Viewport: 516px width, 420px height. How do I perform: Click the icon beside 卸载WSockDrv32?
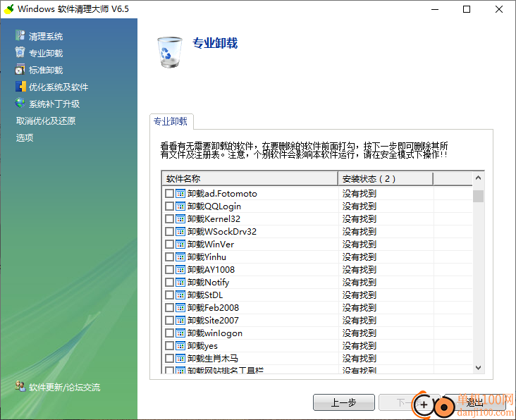[x=180, y=232]
